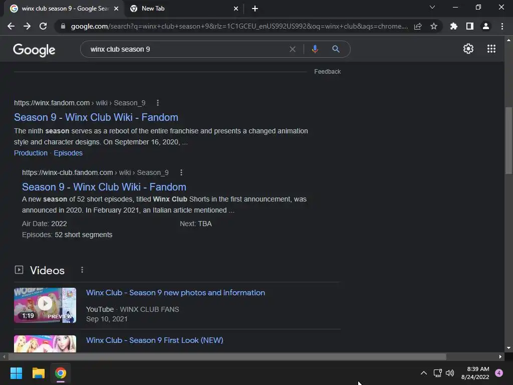Go back to previous page
513x385 pixels.
(x=11, y=26)
